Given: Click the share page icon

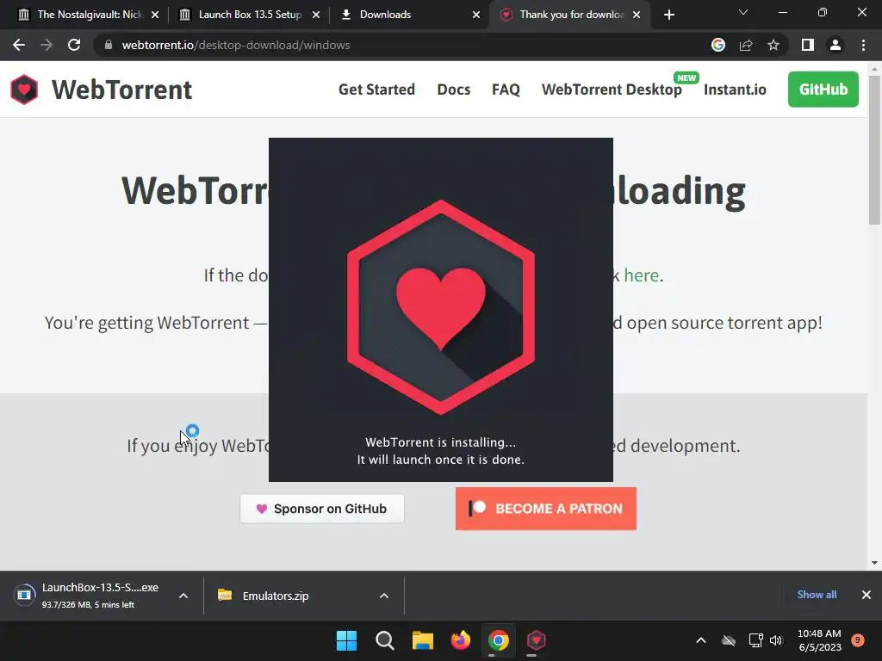Looking at the screenshot, I should [746, 45].
